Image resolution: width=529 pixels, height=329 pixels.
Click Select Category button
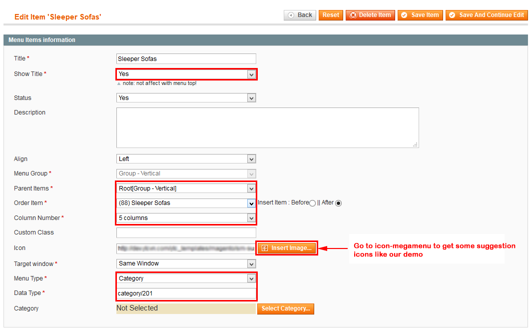[x=286, y=308]
